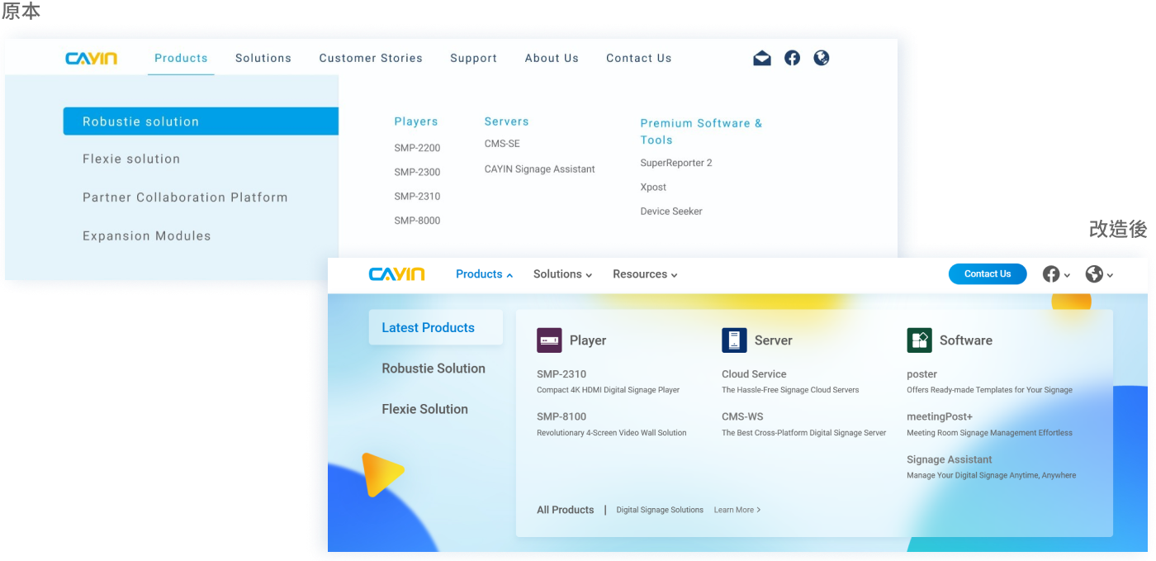This screenshot has height=561, width=1156.
Task: Open Facebook icon in the original header
Action: [x=792, y=58]
